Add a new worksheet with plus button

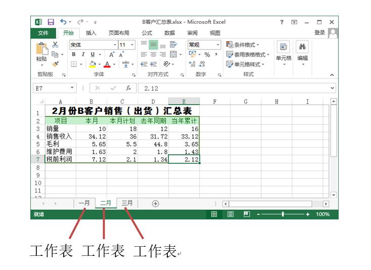(156, 203)
